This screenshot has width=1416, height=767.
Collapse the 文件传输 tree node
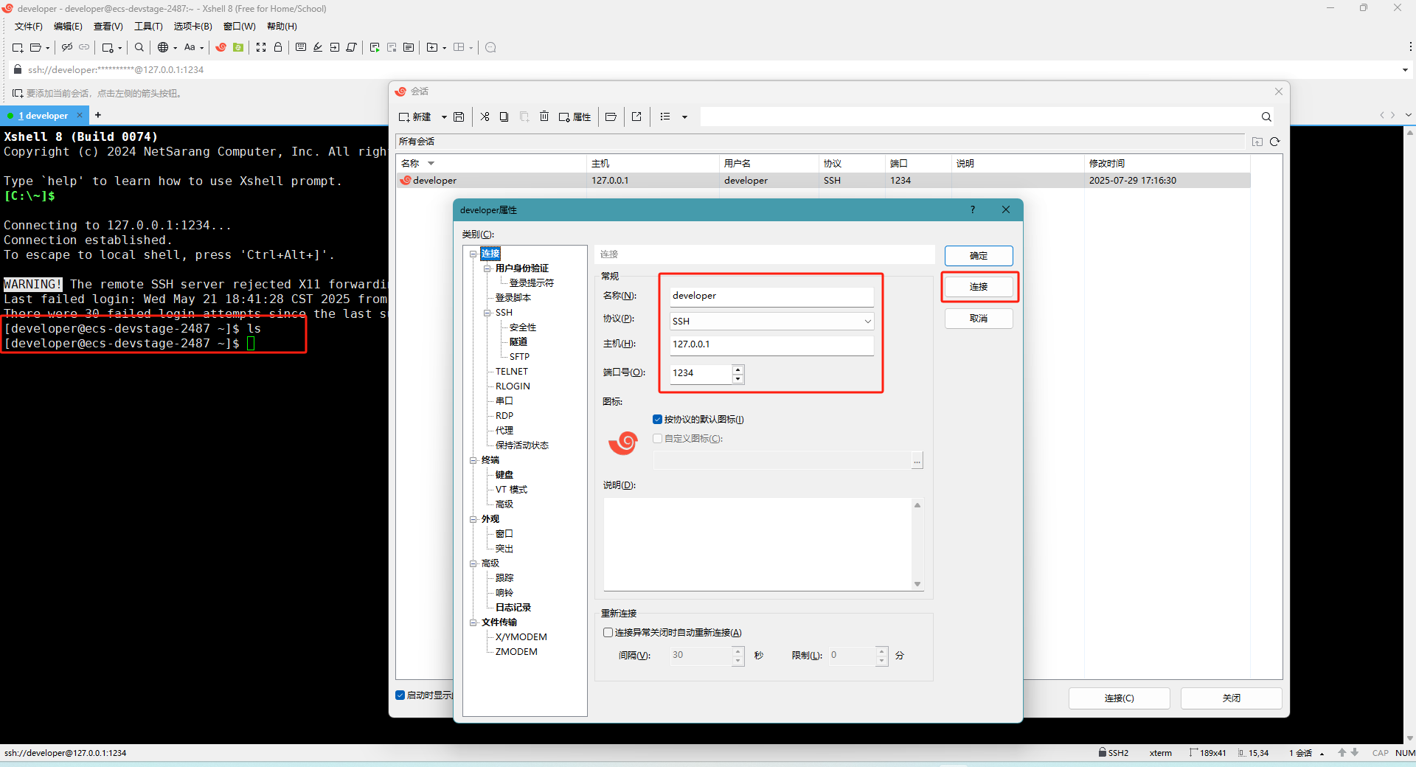(473, 622)
